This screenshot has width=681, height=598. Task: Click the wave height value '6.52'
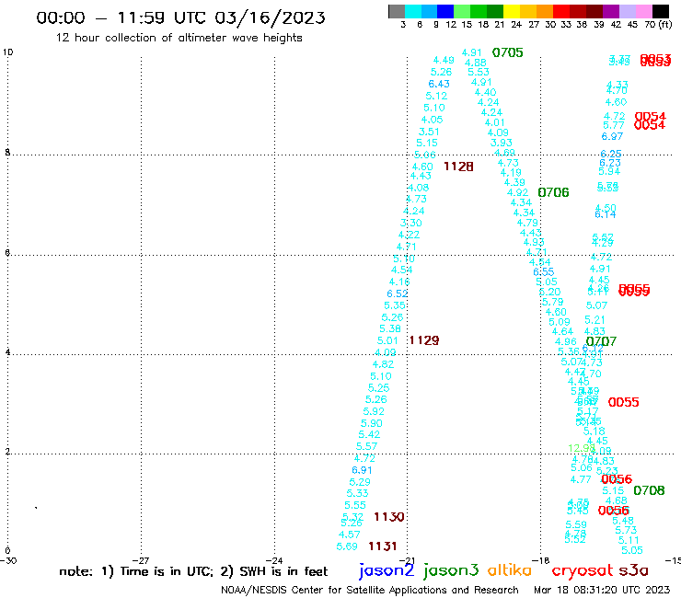(398, 293)
